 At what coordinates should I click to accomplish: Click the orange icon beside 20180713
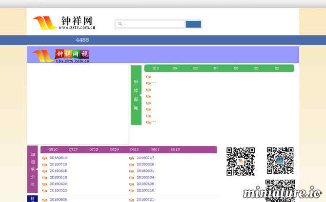(x=44, y=165)
